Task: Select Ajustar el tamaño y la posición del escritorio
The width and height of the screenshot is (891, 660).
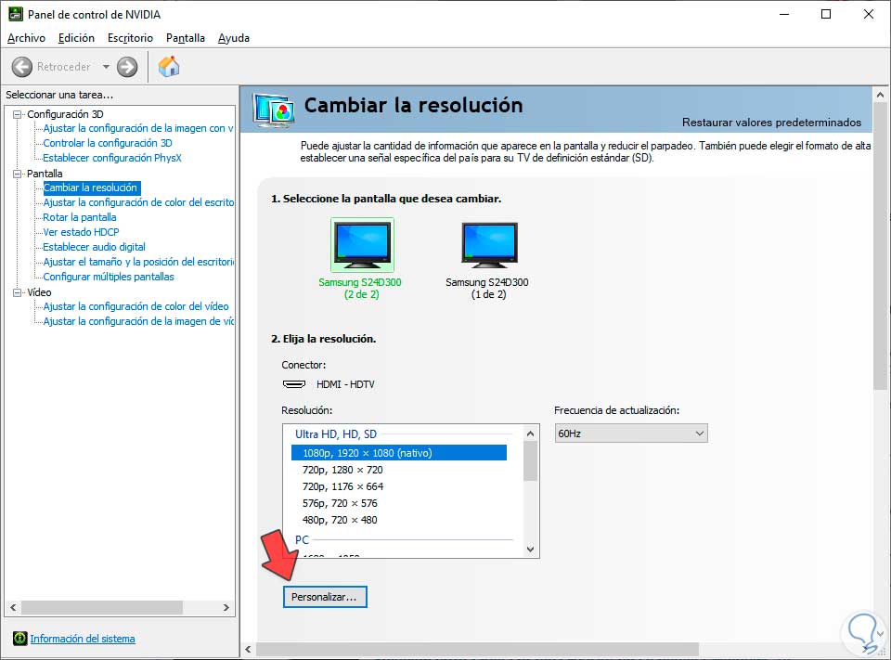Action: tap(138, 262)
